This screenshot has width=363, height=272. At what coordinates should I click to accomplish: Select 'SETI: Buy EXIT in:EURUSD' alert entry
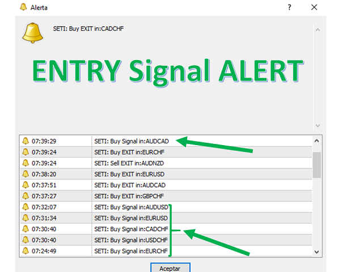pos(129,174)
